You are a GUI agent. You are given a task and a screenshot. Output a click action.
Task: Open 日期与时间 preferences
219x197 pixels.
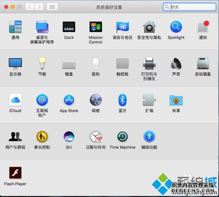pos(95,137)
